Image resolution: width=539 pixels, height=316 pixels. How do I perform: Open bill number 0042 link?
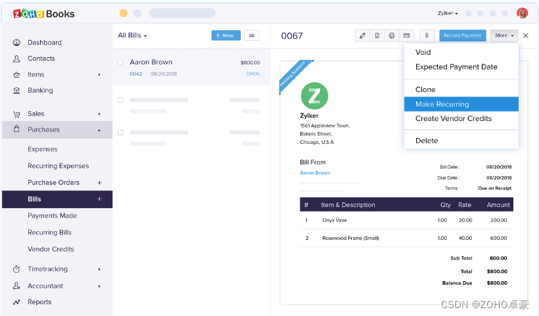(x=136, y=74)
